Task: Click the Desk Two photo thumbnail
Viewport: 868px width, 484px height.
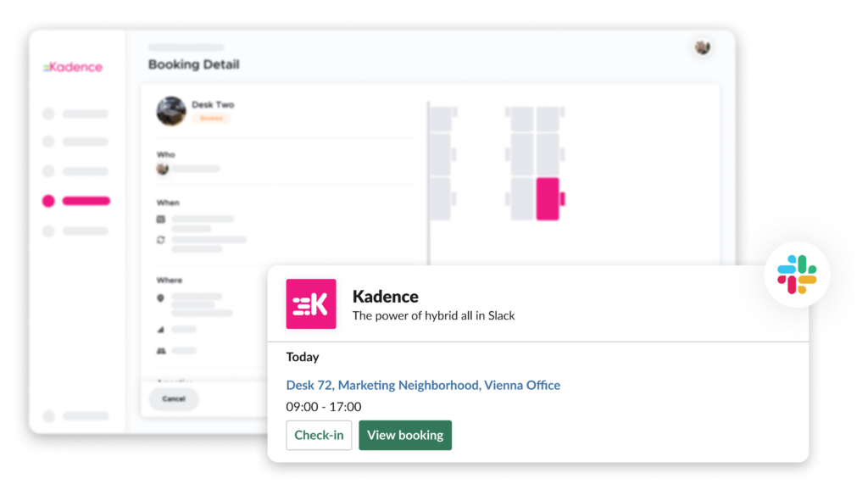Action: pyautogui.click(x=171, y=111)
